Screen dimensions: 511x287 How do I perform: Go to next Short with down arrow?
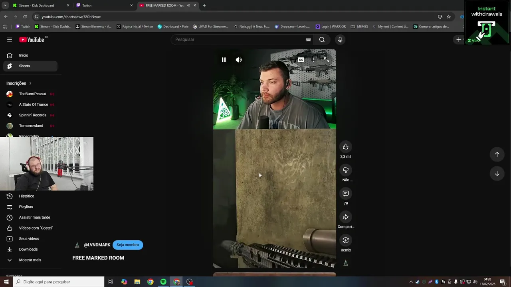(497, 173)
